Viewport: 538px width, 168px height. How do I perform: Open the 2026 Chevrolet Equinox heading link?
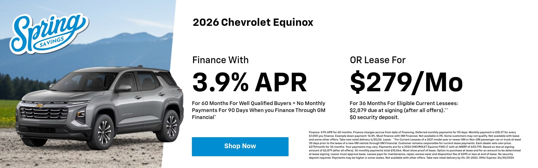252,22
